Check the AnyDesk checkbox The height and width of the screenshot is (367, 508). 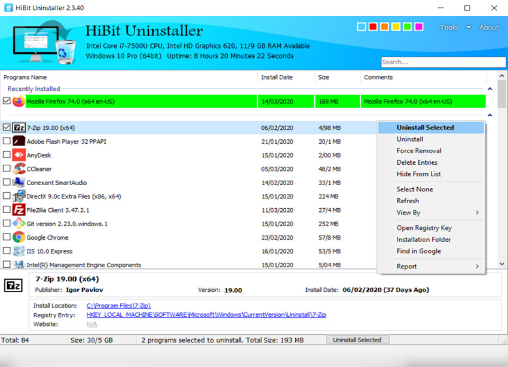6,155
